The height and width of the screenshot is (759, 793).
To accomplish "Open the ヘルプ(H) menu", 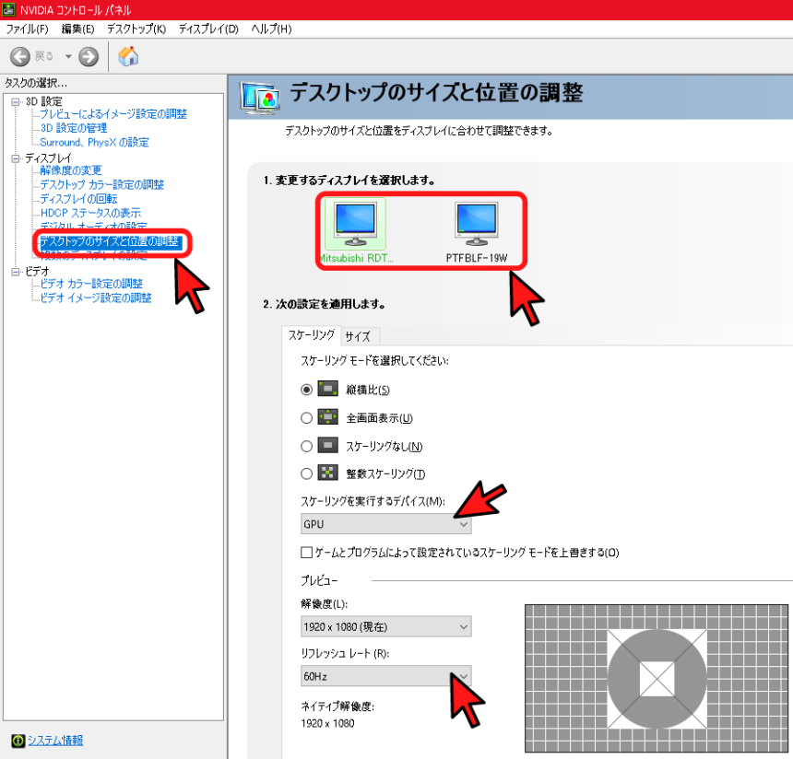I will pos(271,29).
